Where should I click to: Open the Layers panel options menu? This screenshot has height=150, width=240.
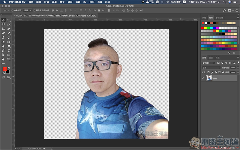tap(238, 58)
